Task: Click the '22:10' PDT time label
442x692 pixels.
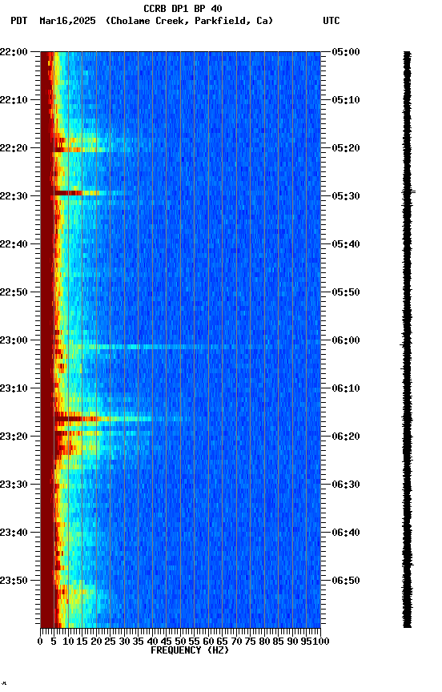Action: pos(14,100)
